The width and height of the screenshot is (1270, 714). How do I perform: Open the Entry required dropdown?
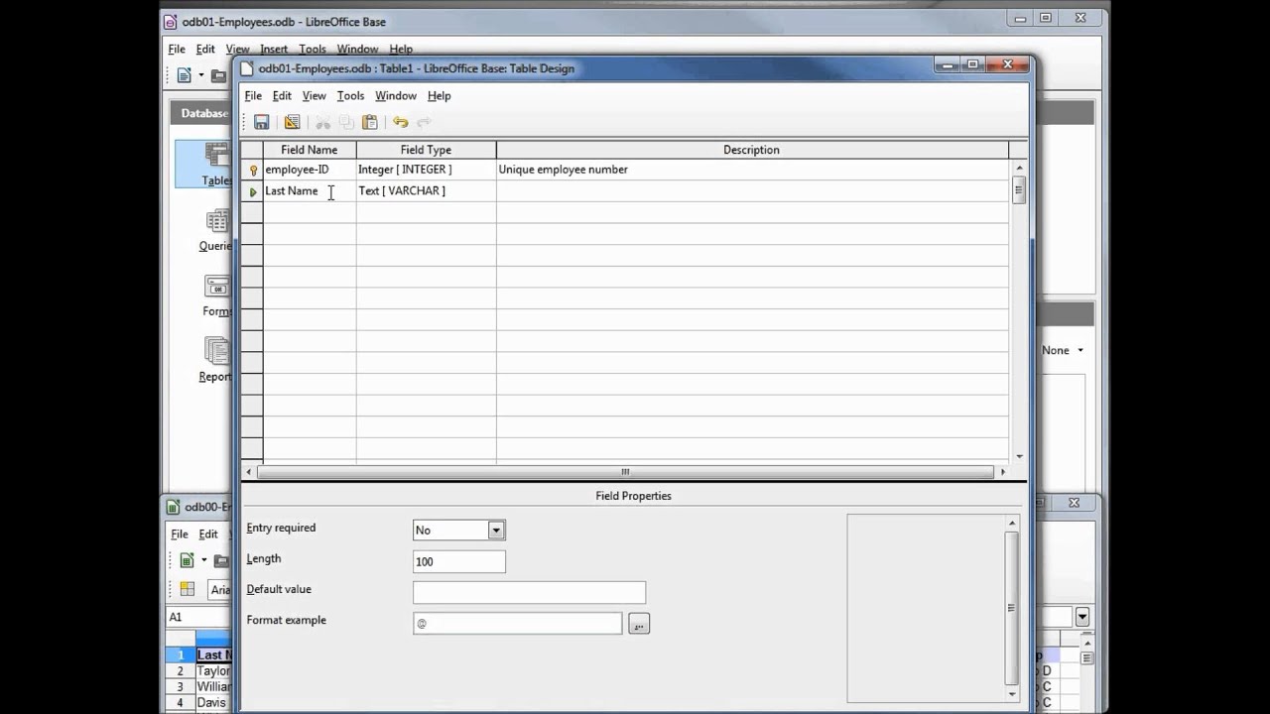click(496, 531)
